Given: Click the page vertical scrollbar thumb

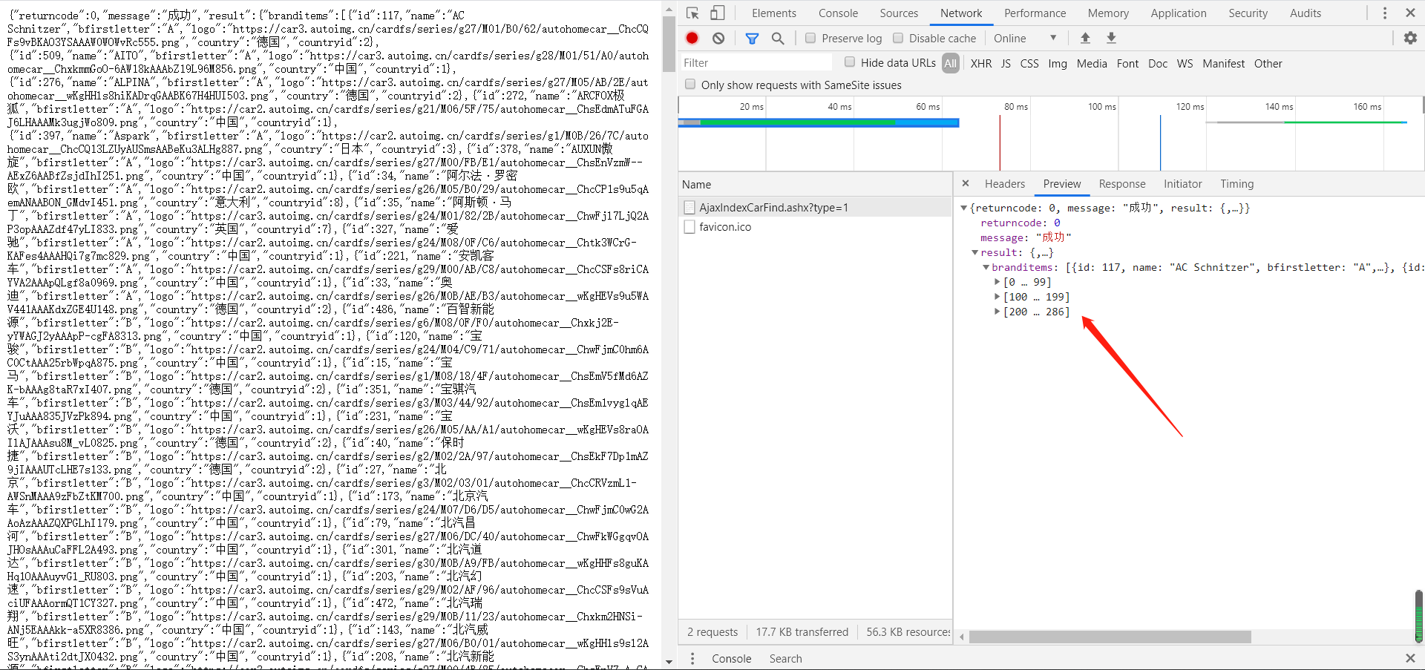Looking at the screenshot, I should (x=669, y=45).
